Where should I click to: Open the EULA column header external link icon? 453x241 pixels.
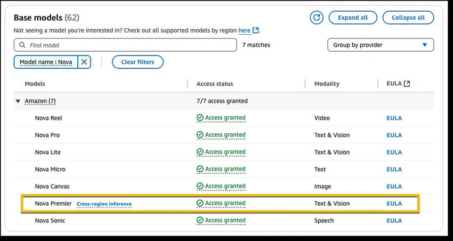point(407,84)
